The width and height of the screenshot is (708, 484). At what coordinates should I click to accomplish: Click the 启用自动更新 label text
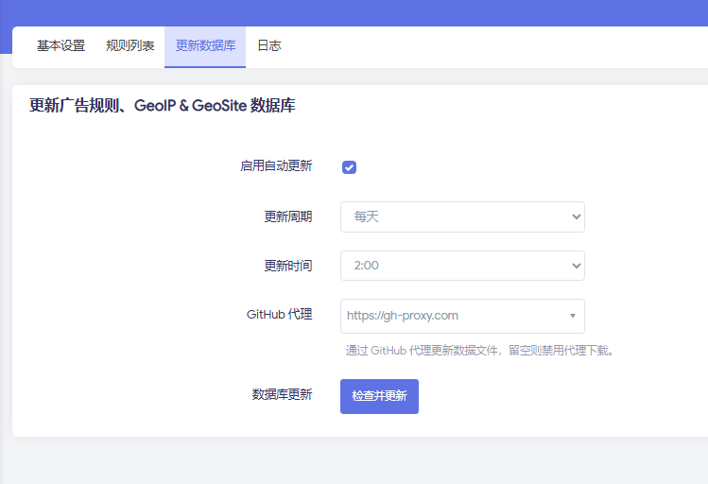pos(276,165)
